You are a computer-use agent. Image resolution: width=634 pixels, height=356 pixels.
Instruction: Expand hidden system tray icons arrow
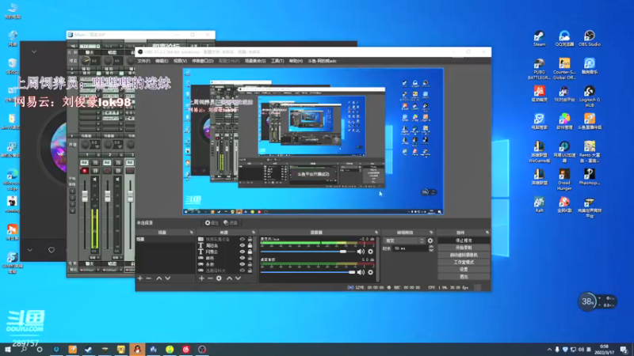[x=549, y=350]
